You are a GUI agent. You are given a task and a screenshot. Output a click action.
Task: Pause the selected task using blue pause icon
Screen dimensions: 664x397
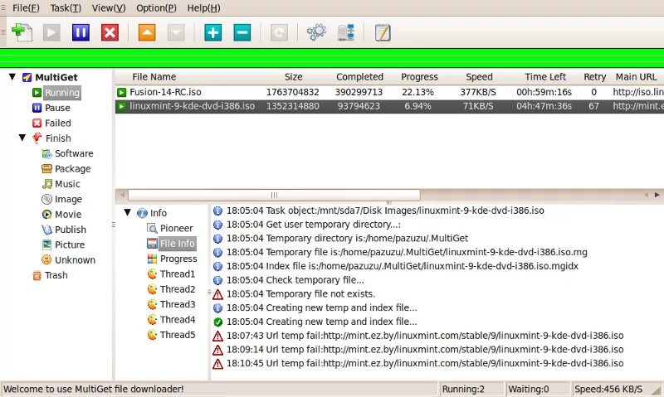81,32
